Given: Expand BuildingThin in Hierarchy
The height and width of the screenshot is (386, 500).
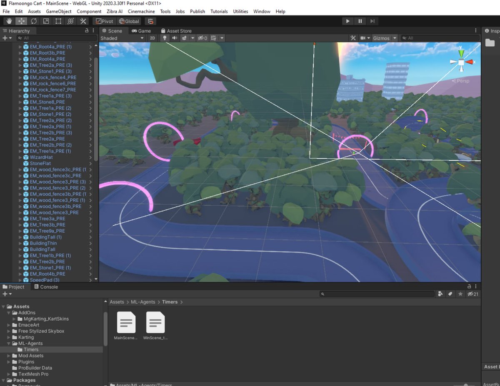Looking at the screenshot, I should (x=20, y=243).
